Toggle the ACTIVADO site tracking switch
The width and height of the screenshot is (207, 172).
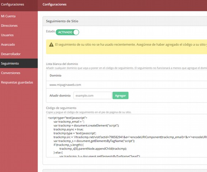pos(67,32)
